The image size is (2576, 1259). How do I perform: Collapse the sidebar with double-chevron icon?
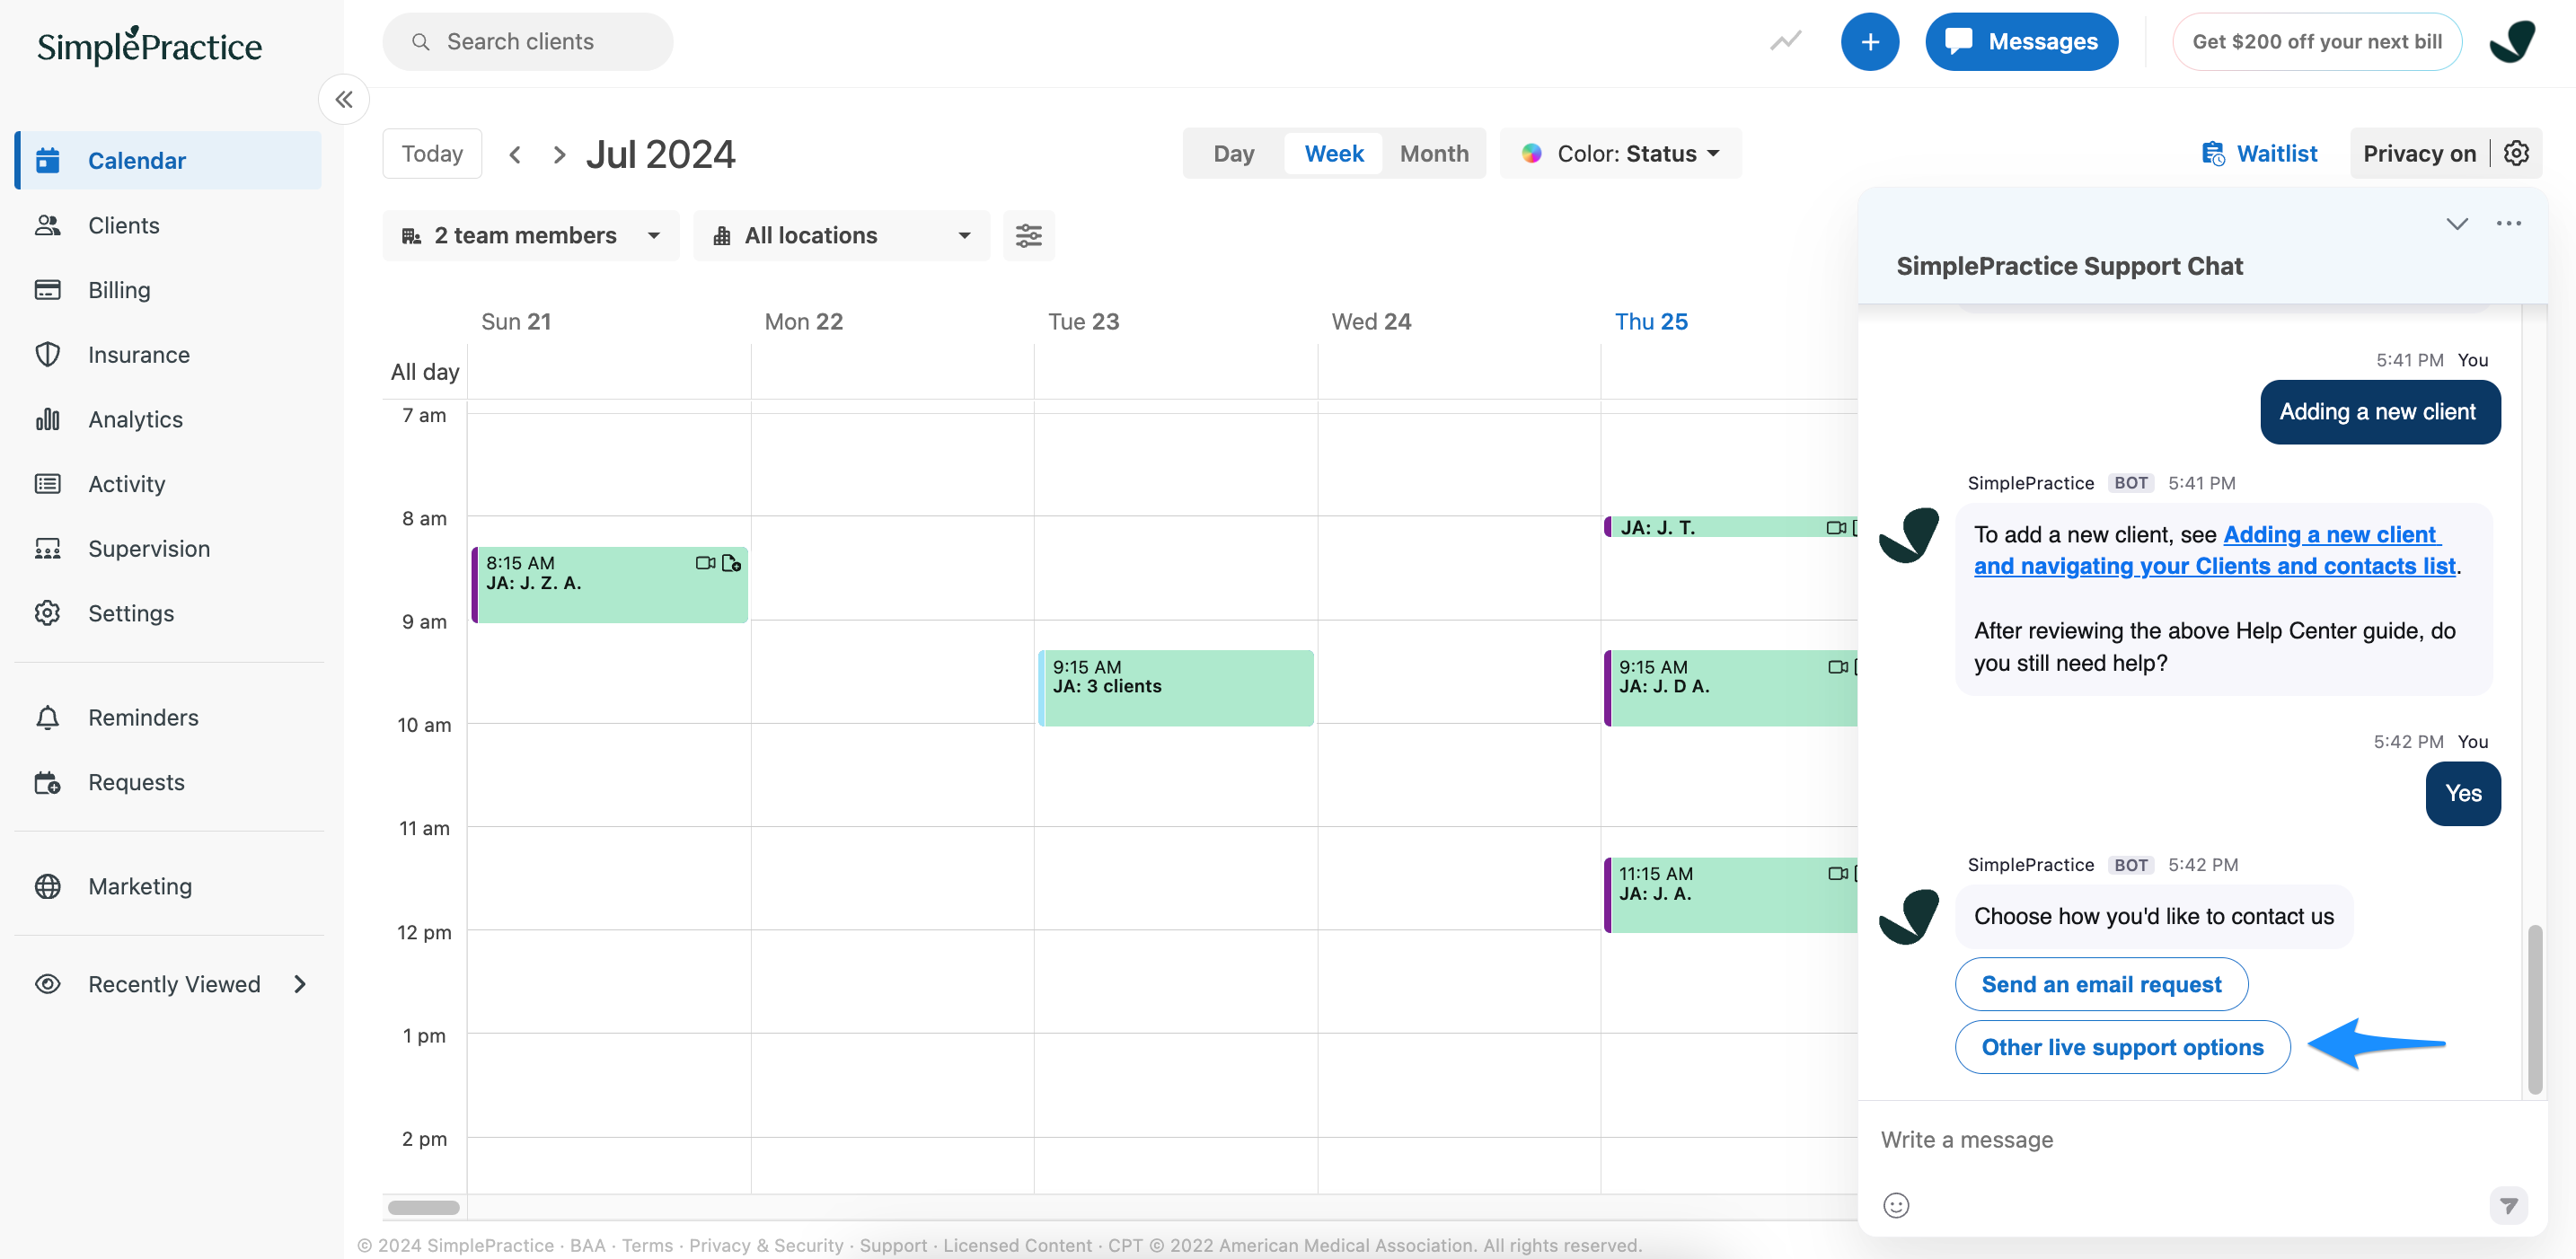tap(344, 99)
